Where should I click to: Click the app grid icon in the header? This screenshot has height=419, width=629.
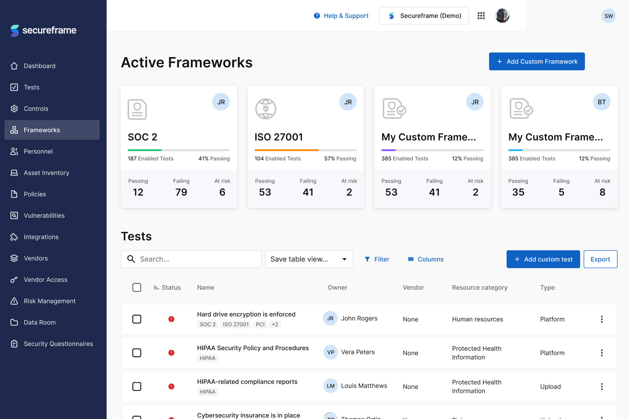point(481,16)
